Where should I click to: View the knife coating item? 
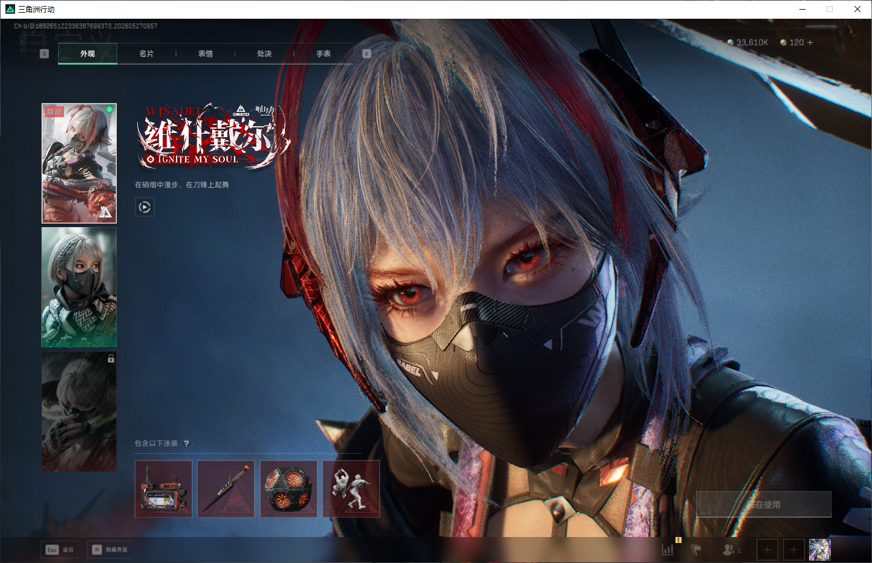click(226, 489)
